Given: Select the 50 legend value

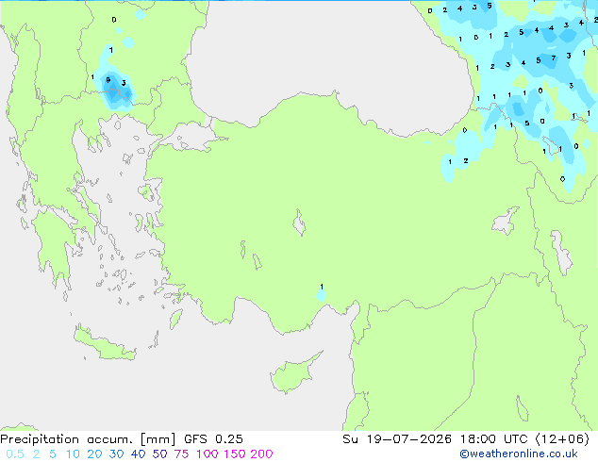Looking at the screenshot, I should (x=159, y=454).
